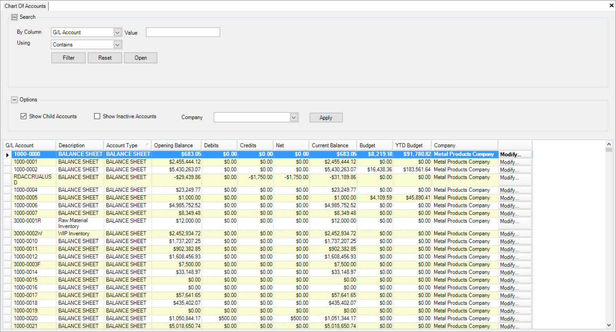Enable Show Inactive Accounts

tap(97, 116)
